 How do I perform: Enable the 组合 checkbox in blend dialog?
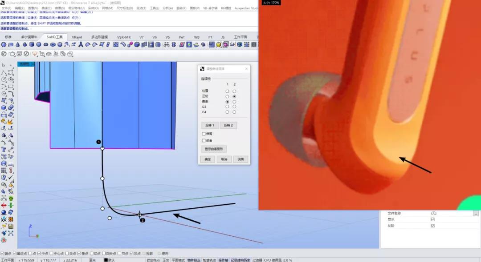pyautogui.click(x=204, y=140)
